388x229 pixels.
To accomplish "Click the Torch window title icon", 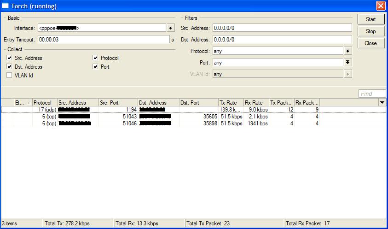I will click(x=5, y=6).
